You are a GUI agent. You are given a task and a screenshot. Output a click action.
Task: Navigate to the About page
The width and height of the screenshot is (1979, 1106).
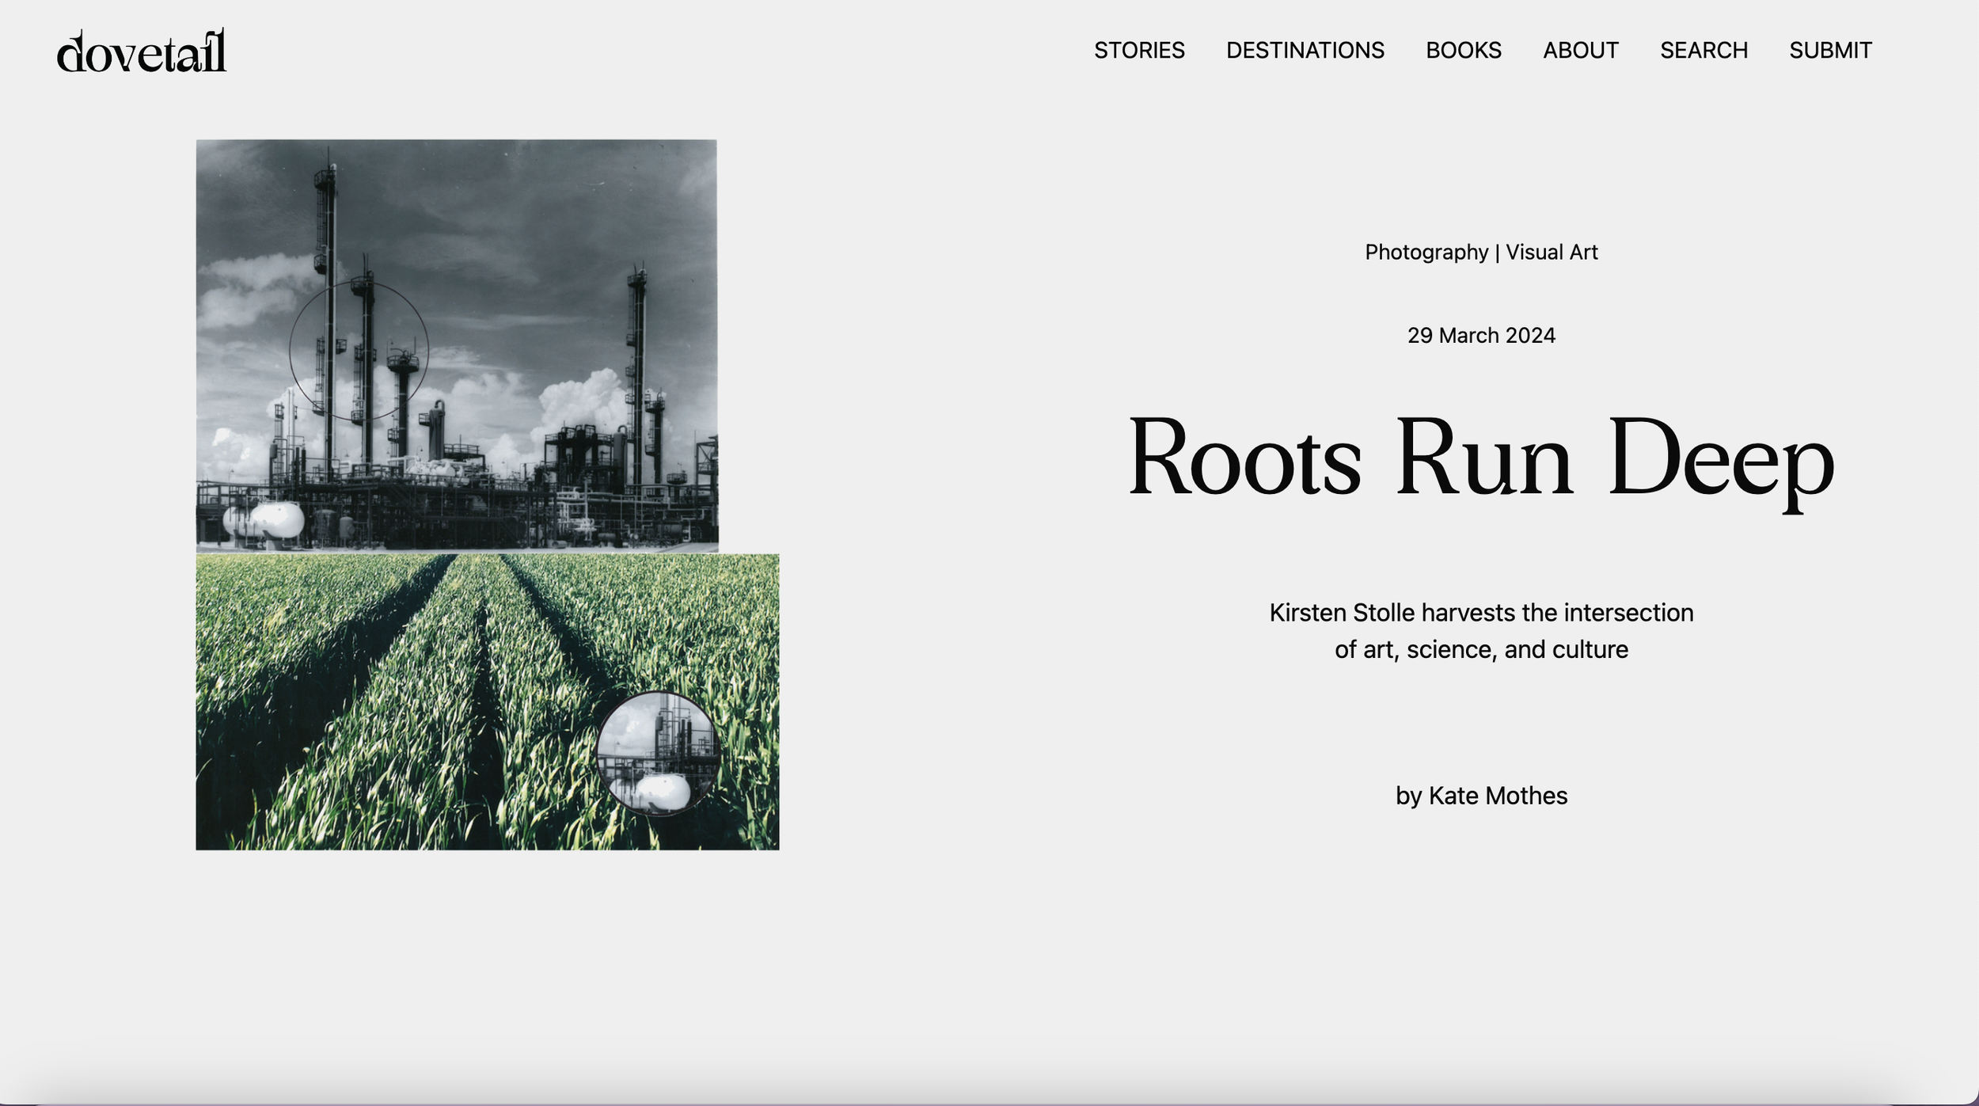(x=1580, y=51)
